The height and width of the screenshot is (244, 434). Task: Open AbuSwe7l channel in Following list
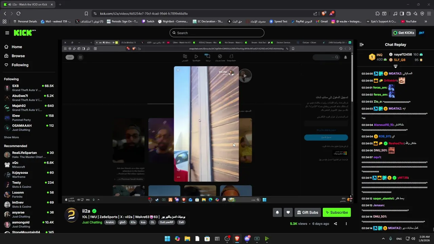point(29,98)
